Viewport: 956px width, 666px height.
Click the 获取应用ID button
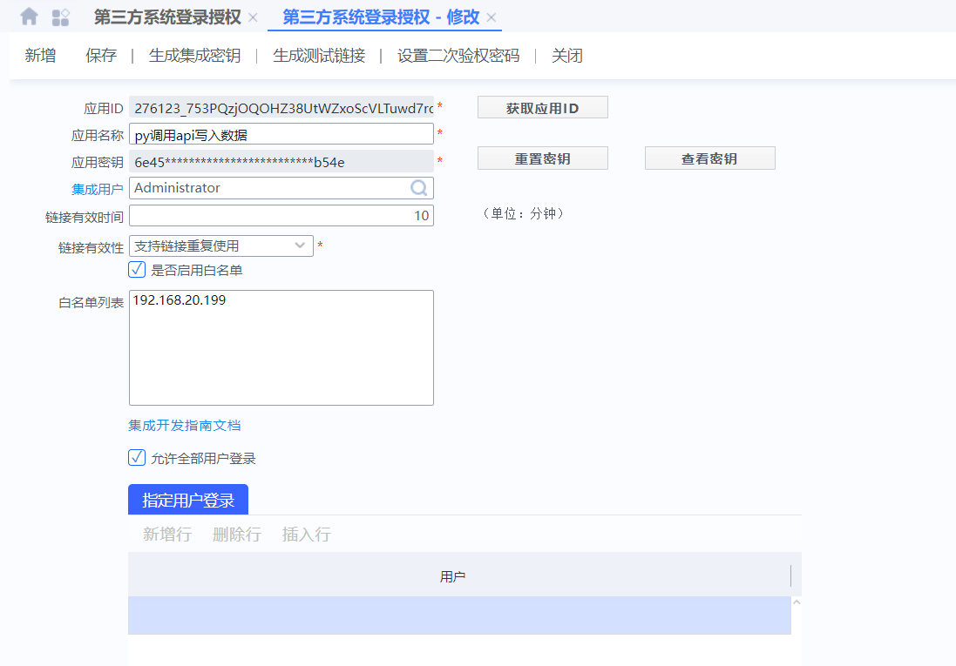coord(542,108)
